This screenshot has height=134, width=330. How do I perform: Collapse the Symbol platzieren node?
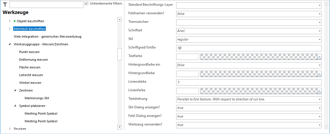pos(15,106)
